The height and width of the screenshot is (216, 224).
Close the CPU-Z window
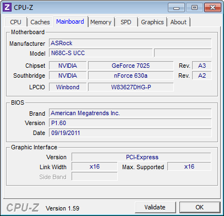point(212,8)
